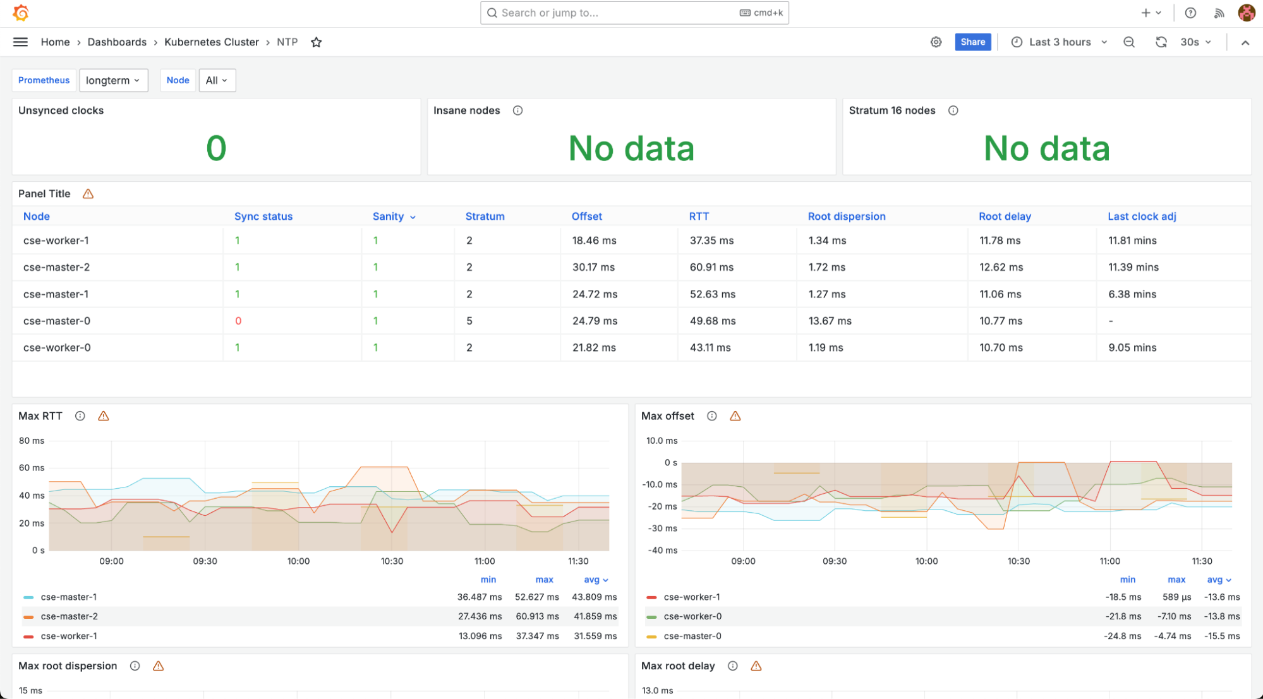Go to Dashboards breadcrumb
The width and height of the screenshot is (1263, 699).
tap(117, 42)
